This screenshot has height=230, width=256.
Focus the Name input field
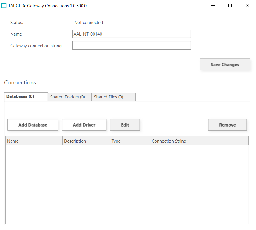click(132, 34)
